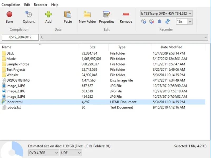Image resolution: width=211 pixels, height=158 pixels.
Task: Click the Test Projects folder icon
Action: 4,70
